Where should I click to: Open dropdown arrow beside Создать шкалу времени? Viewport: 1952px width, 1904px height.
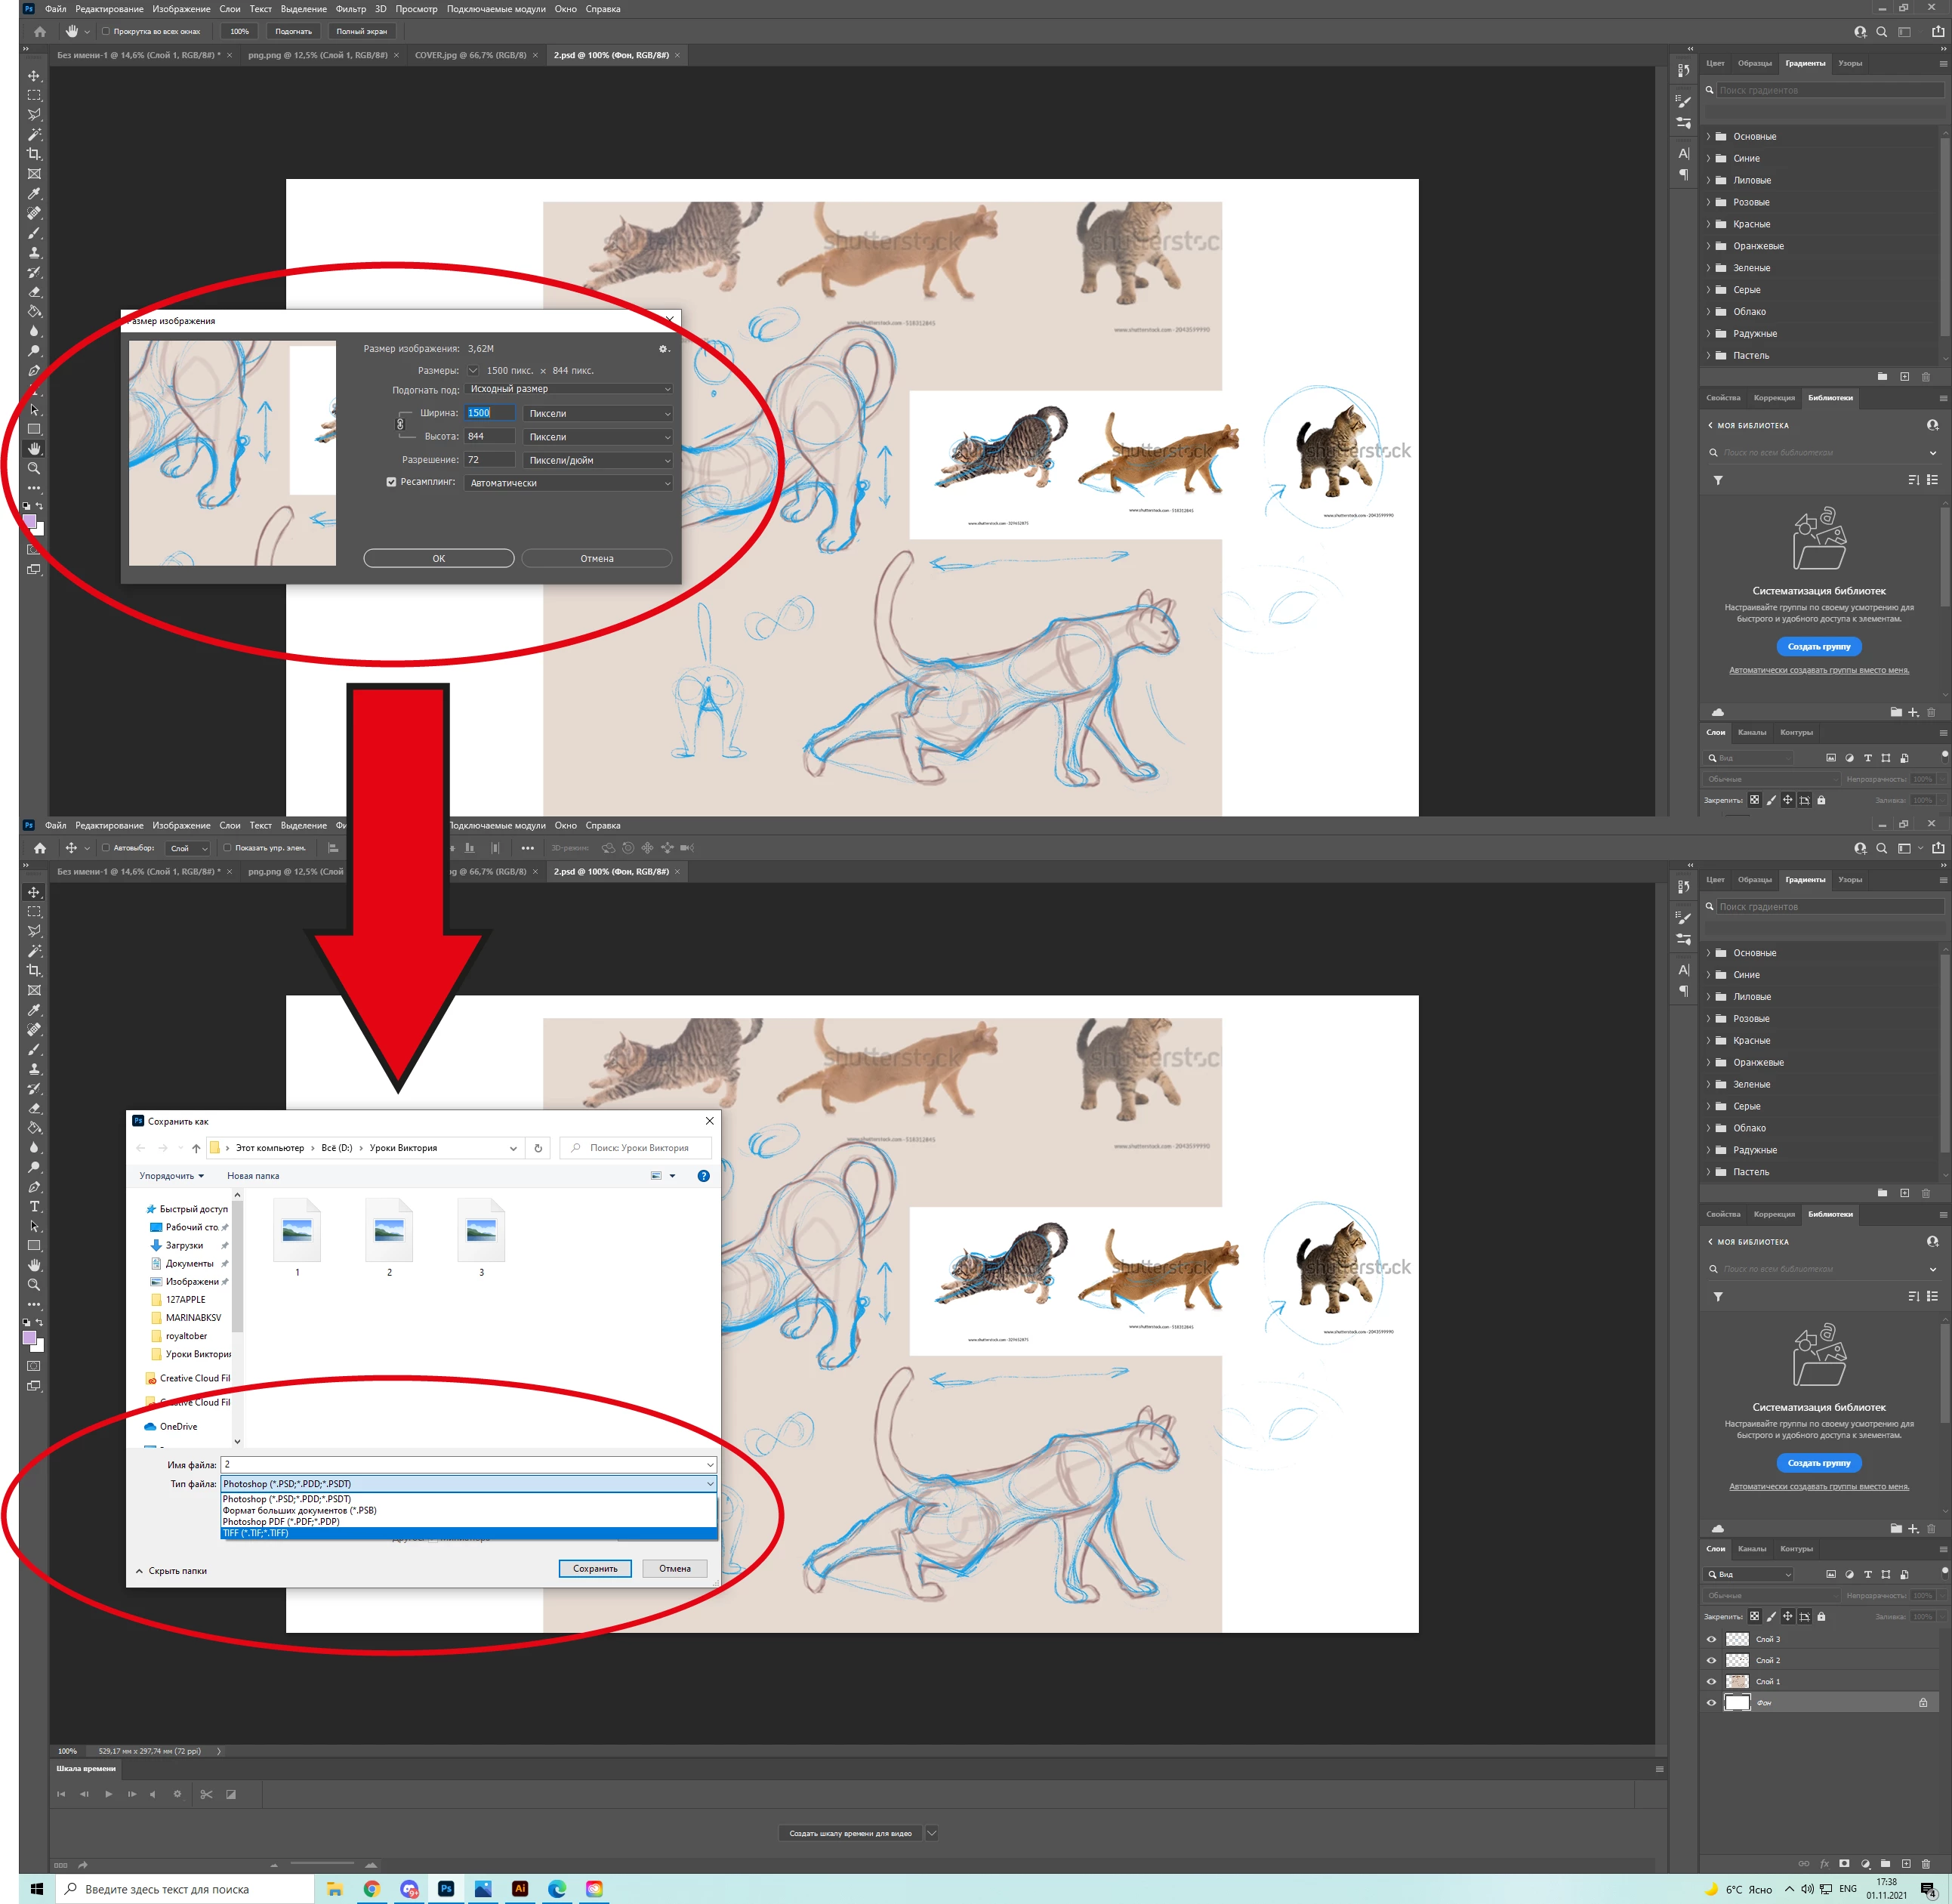[x=932, y=1833]
